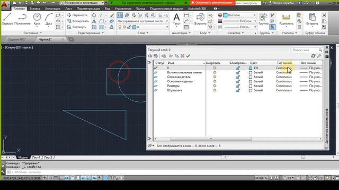Open the ПоСлою color dropdown
Screen dimensions: 339x190
click(x=239, y=15)
